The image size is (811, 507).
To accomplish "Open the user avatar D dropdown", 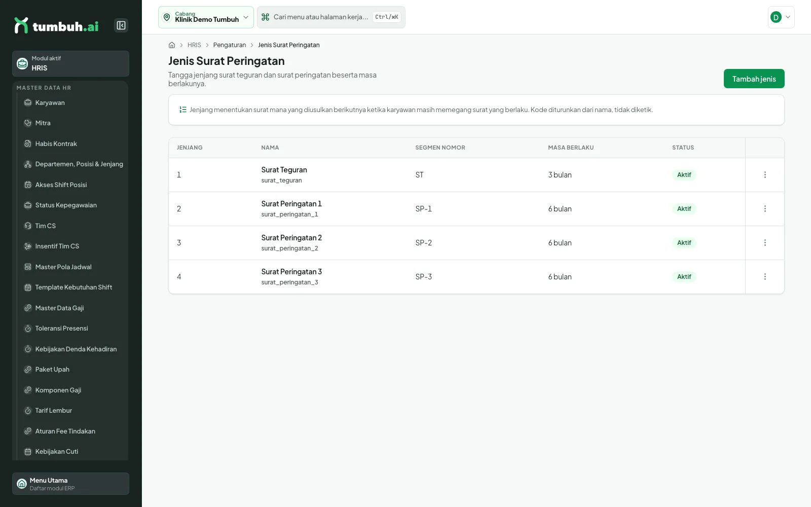I will click(781, 17).
